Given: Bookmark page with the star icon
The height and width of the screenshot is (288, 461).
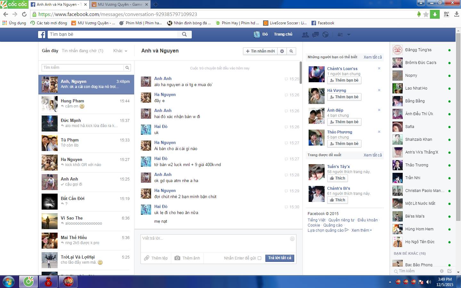Looking at the screenshot, I should [426, 14].
